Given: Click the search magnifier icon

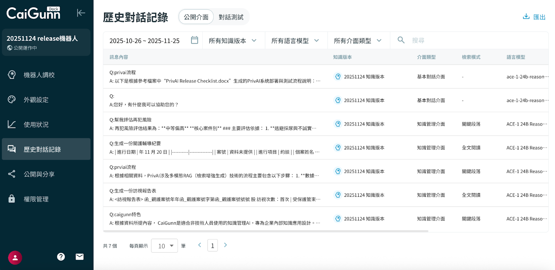Looking at the screenshot, I should pos(401,40).
